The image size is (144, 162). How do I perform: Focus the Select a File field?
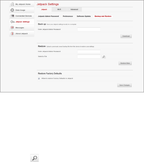pos(89,56)
